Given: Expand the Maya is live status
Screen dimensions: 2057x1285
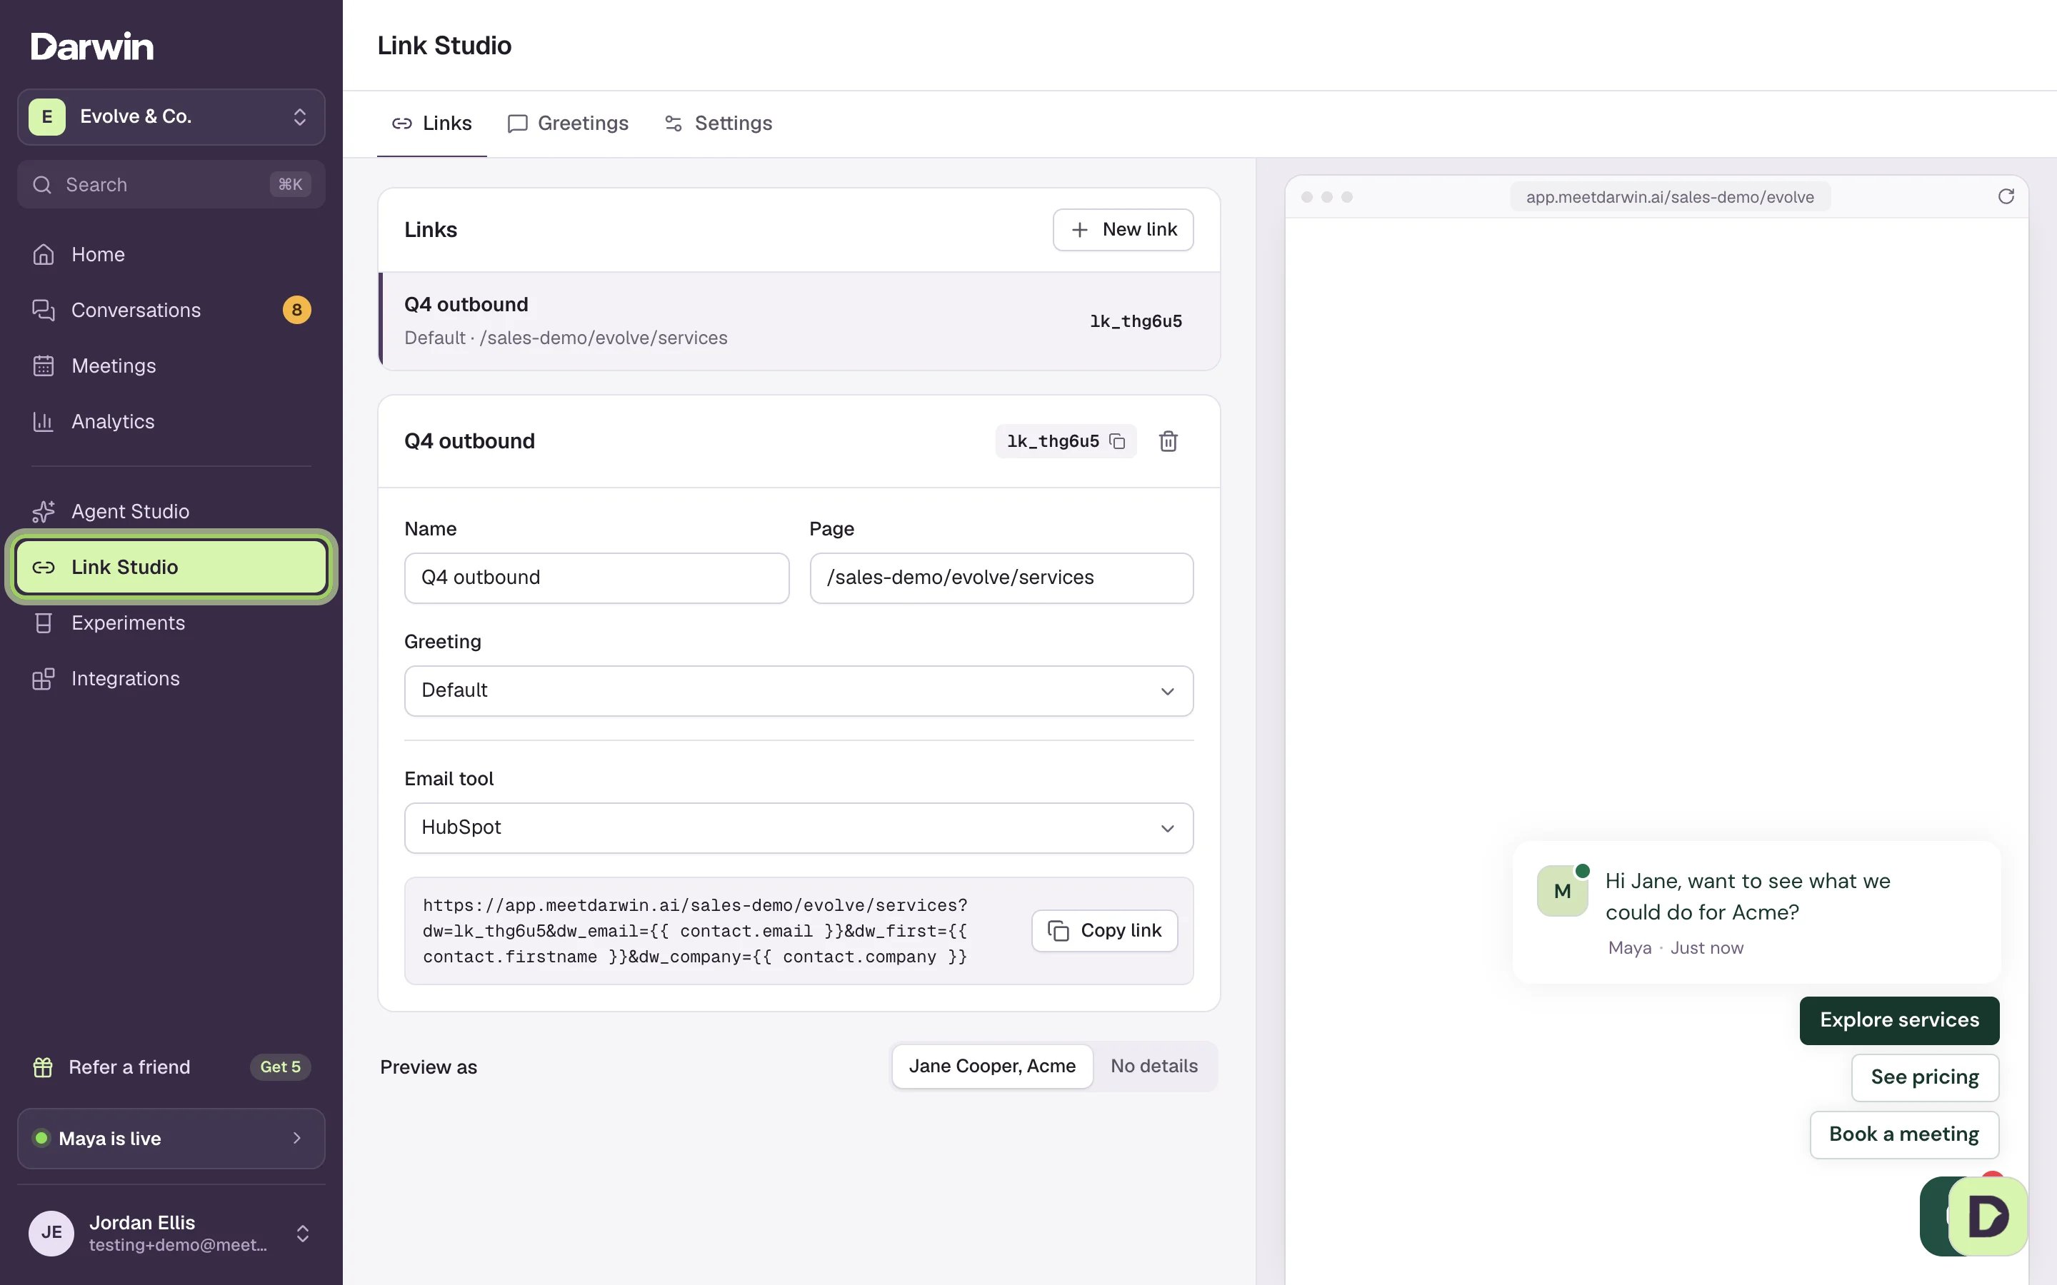Looking at the screenshot, I should (x=171, y=1138).
